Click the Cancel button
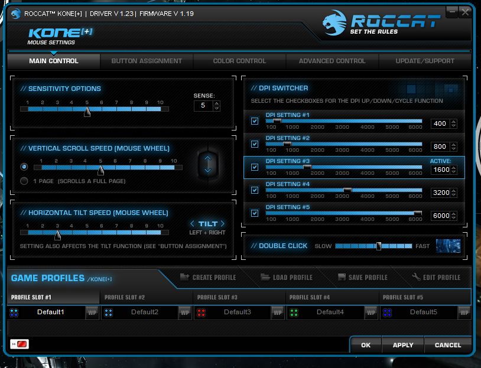Viewport: 481px width, 368px height. (x=448, y=345)
